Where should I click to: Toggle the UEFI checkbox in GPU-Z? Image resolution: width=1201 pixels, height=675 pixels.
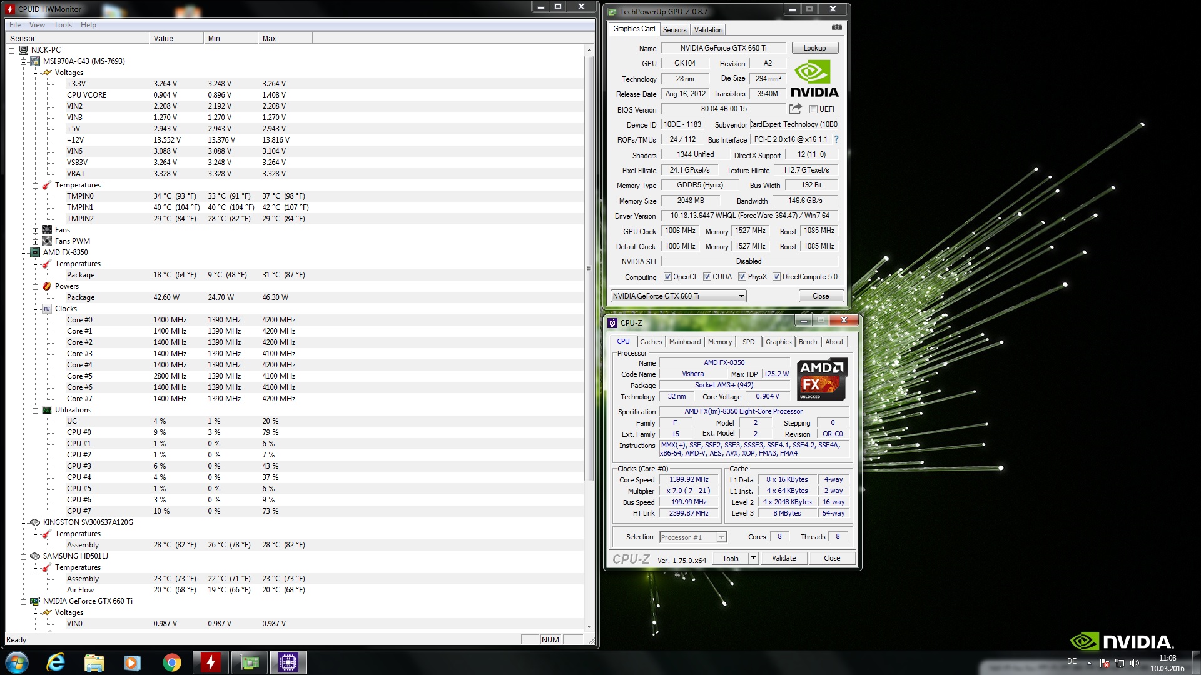click(x=813, y=109)
